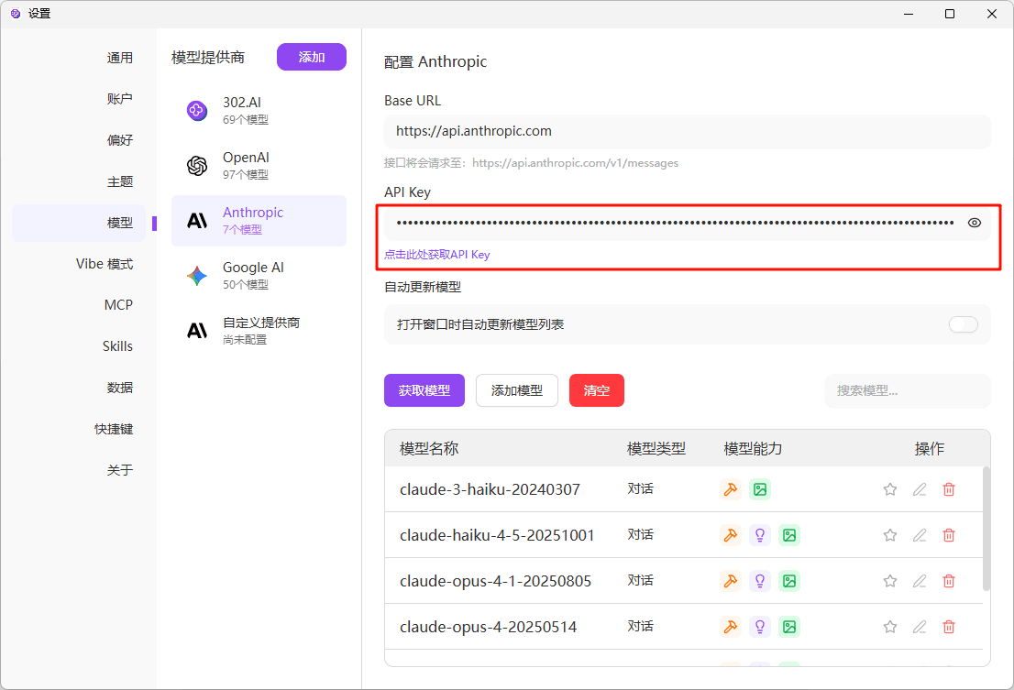Image resolution: width=1014 pixels, height=690 pixels.
Task: Star the claude-opus-4-1-20250805 model
Action: point(890,581)
